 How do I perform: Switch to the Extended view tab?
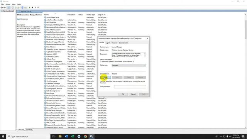coord(20,130)
